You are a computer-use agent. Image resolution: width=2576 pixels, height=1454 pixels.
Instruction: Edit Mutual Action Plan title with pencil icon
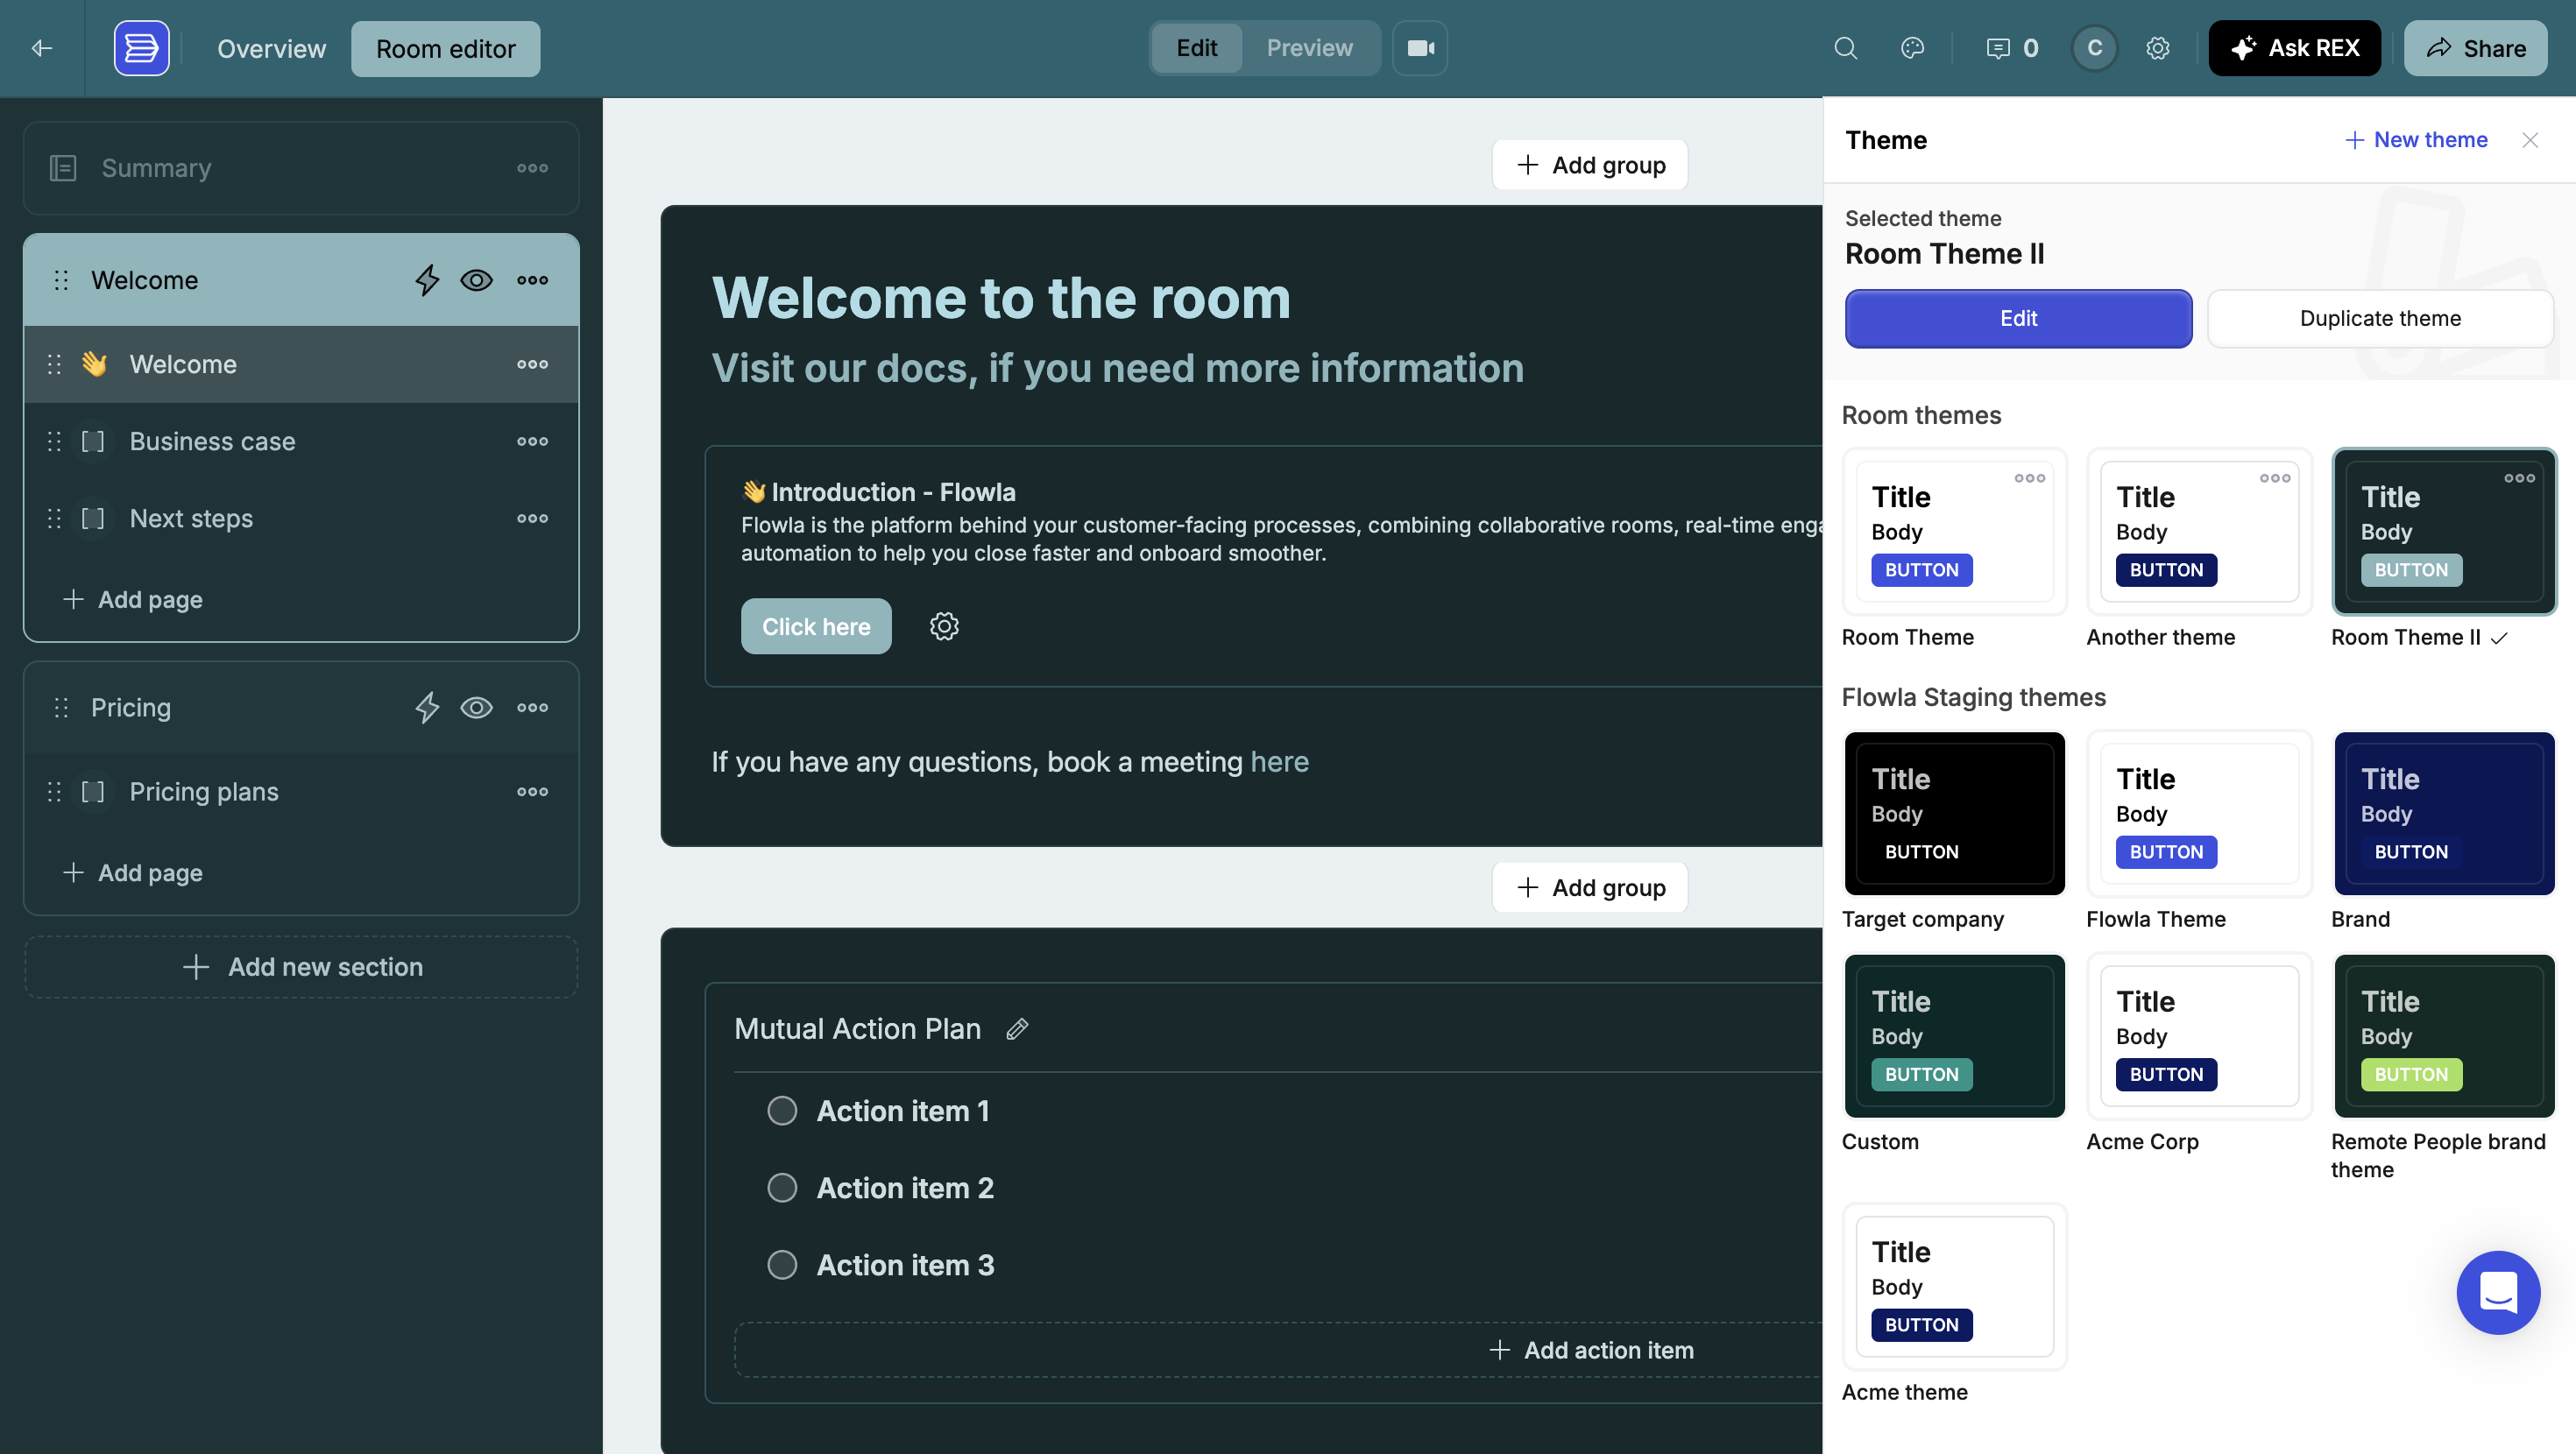point(1017,1029)
